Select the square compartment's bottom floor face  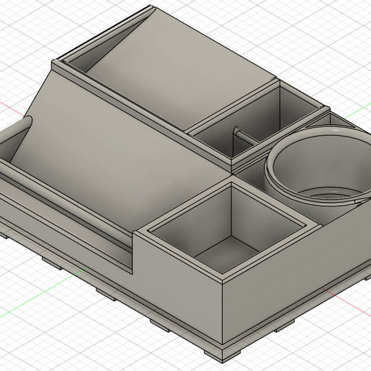[x=226, y=254]
